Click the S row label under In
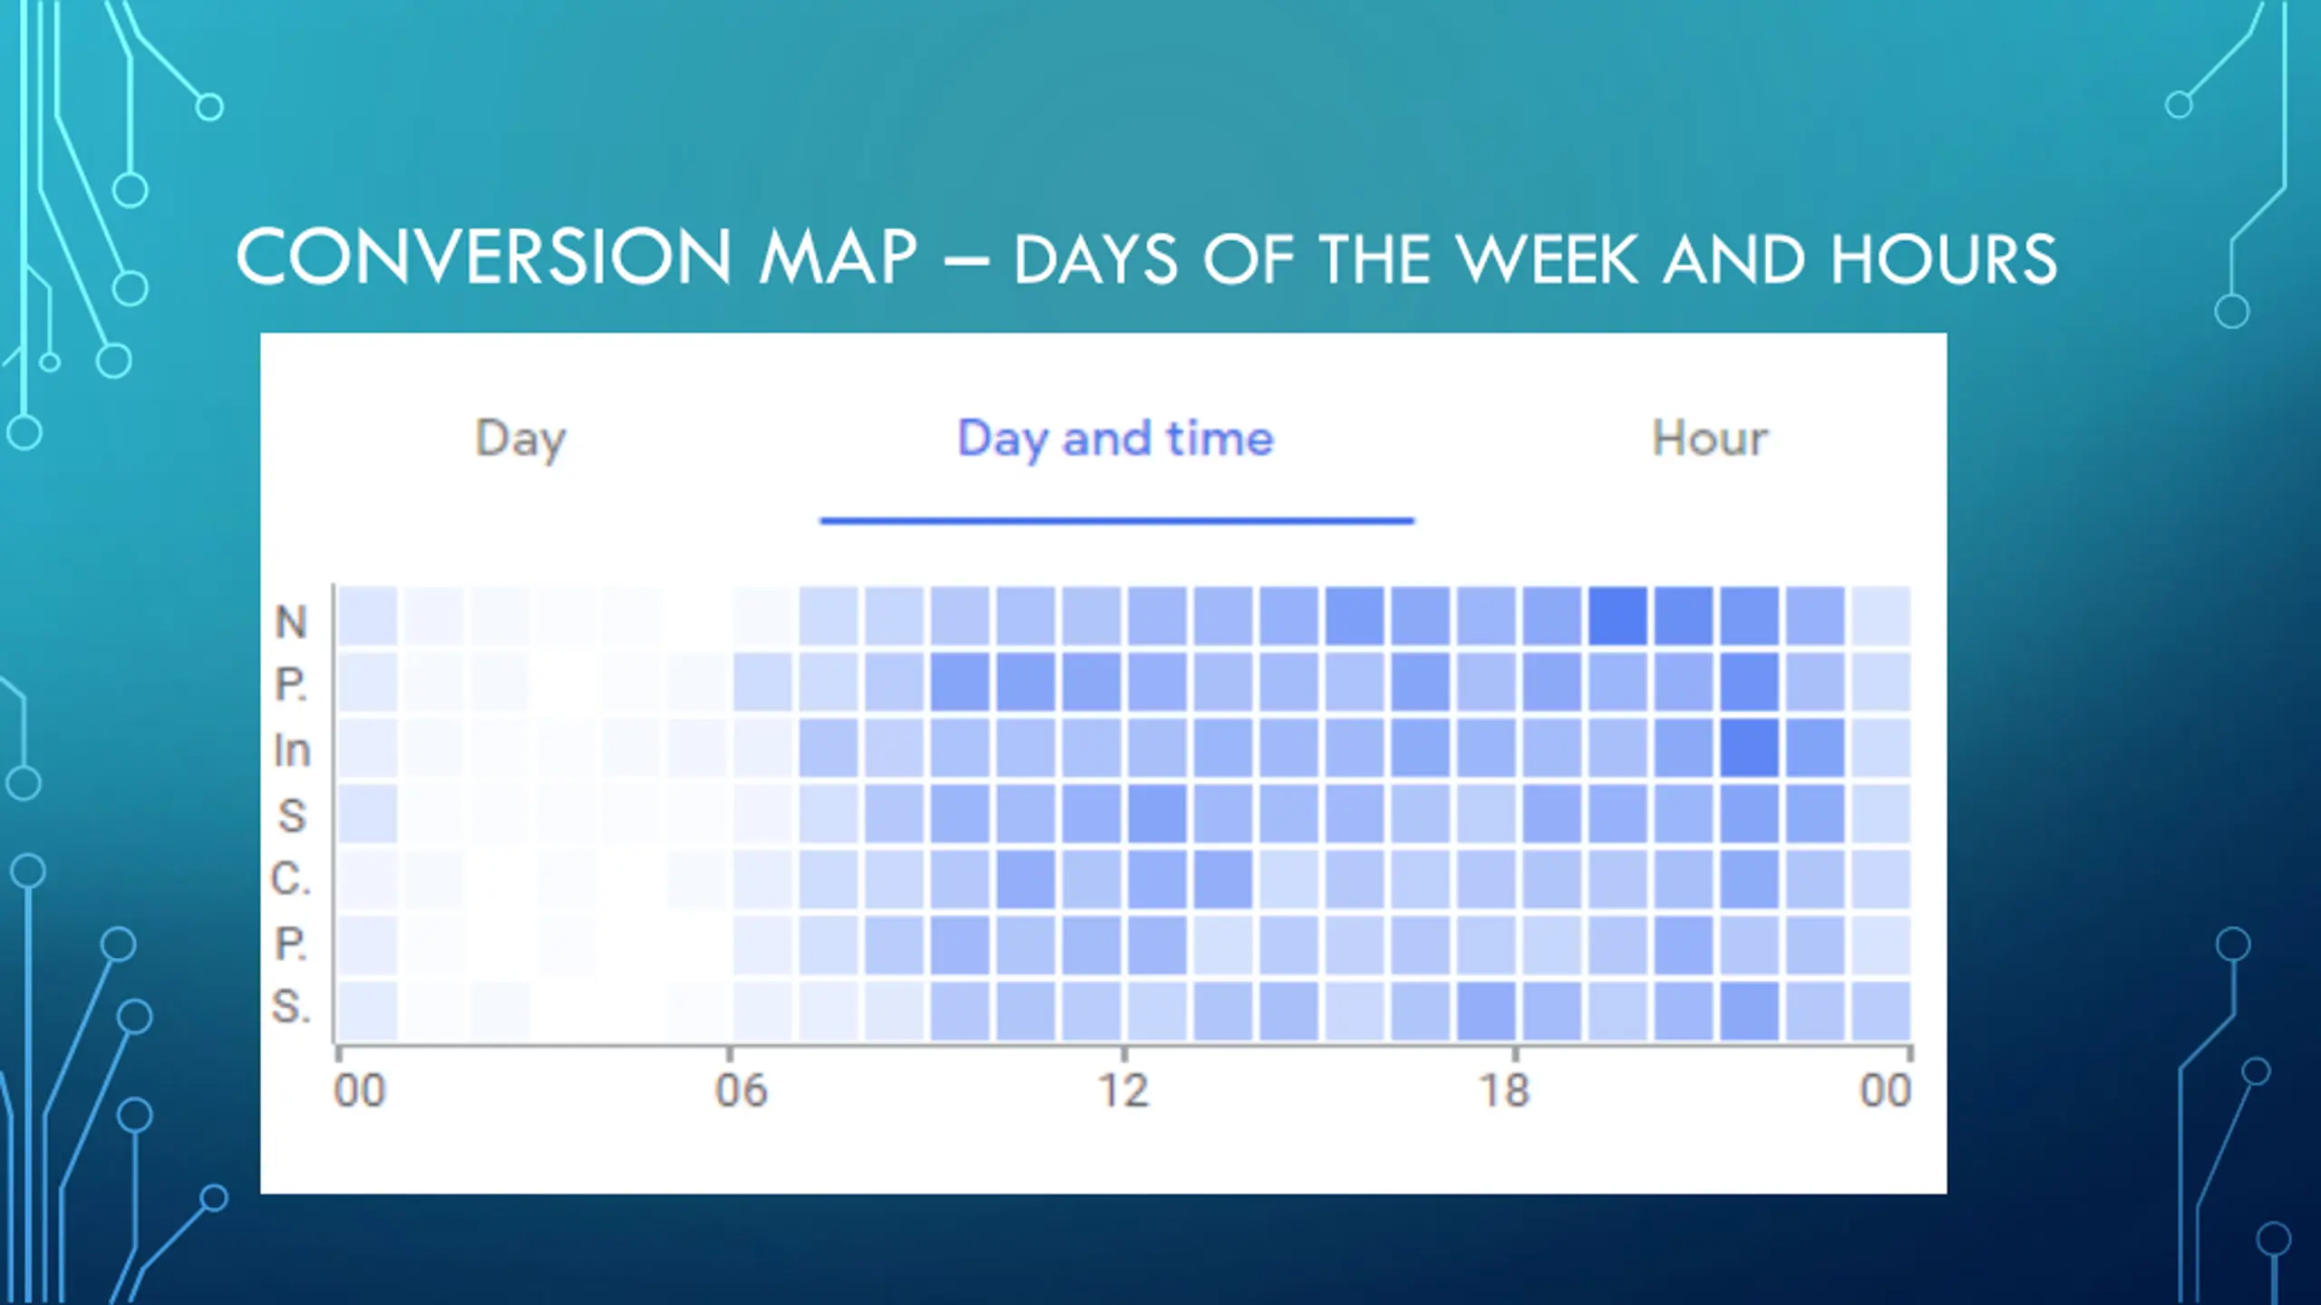 291,816
